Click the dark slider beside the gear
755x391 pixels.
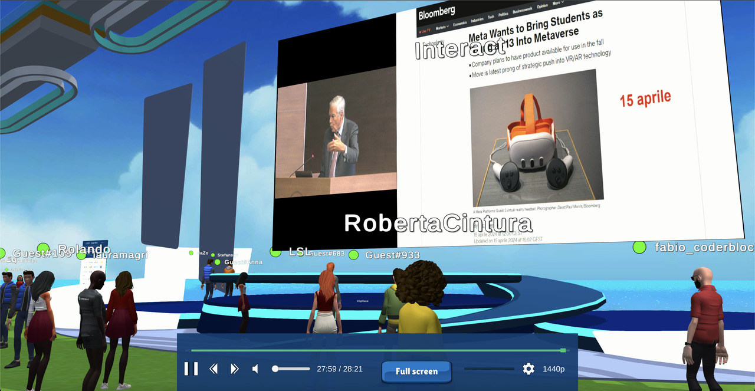(x=489, y=369)
